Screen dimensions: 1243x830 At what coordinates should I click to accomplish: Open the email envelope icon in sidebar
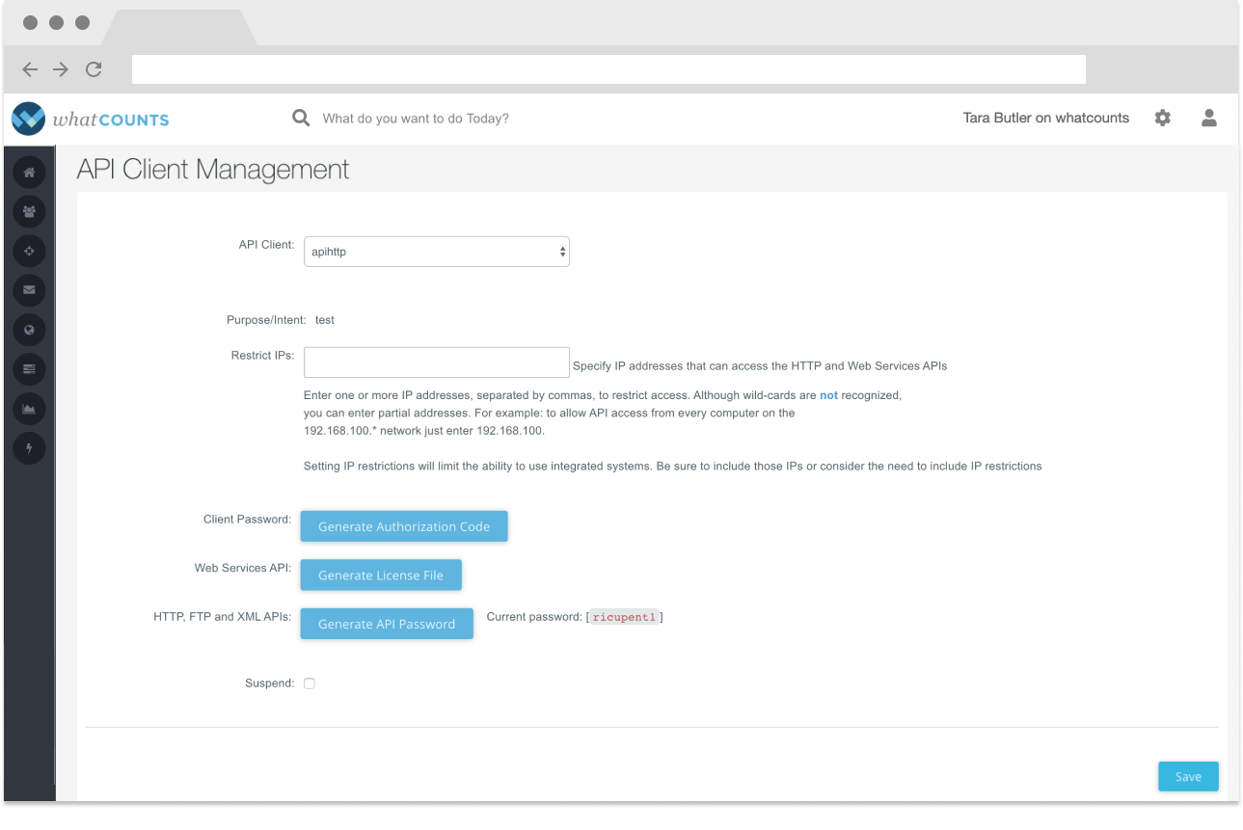[29, 290]
